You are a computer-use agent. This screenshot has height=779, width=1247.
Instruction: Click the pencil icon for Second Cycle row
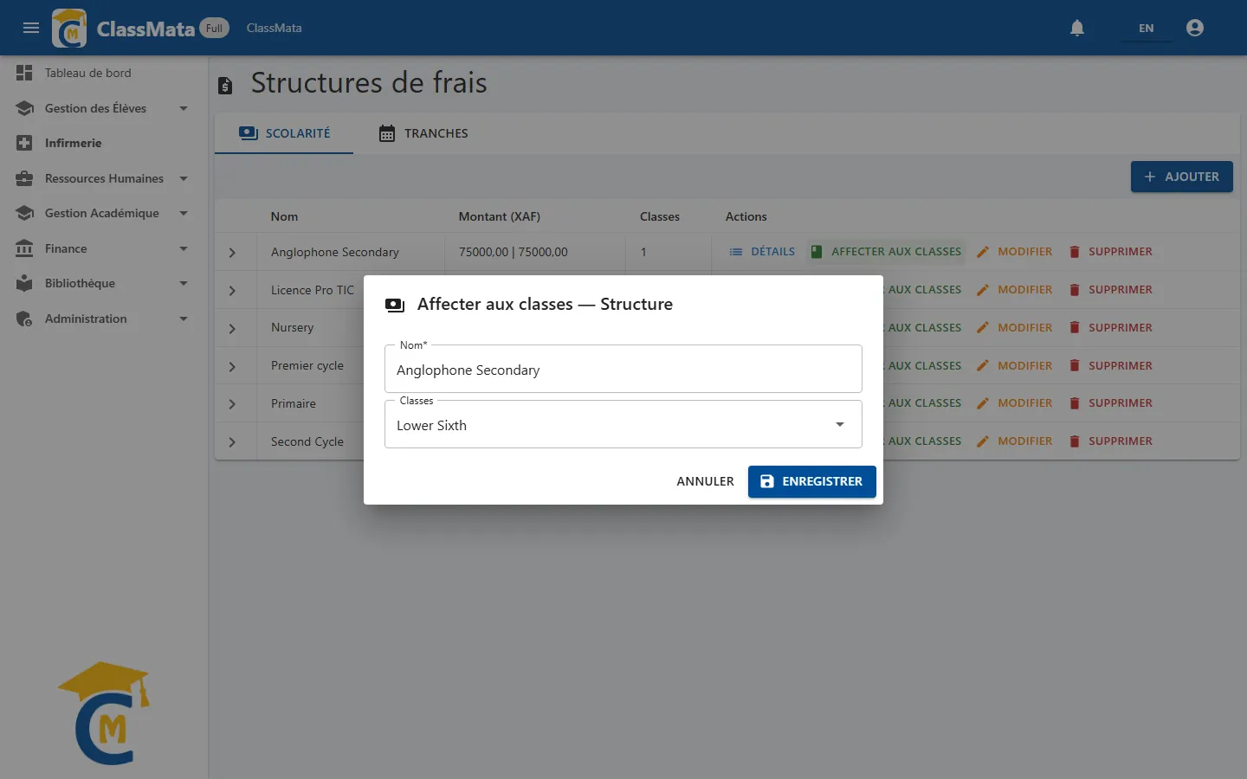coord(982,441)
